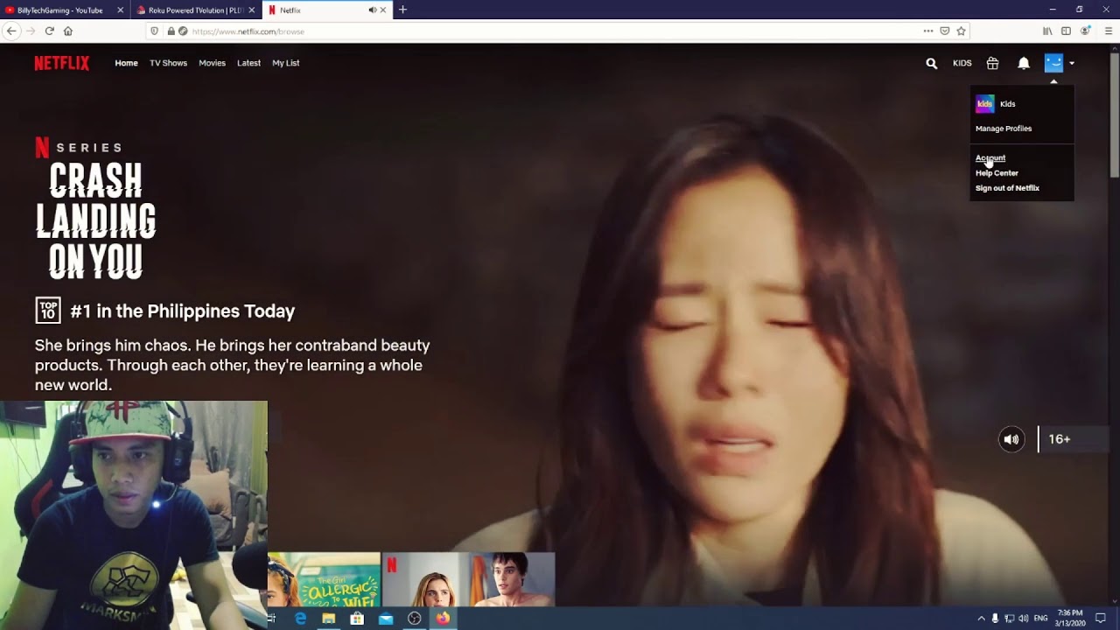Show hidden system tray icons
Screen dimensions: 1120x630
click(x=981, y=619)
